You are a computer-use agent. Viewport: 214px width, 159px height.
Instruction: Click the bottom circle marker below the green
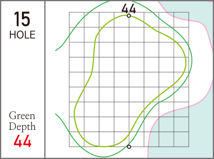(129, 147)
